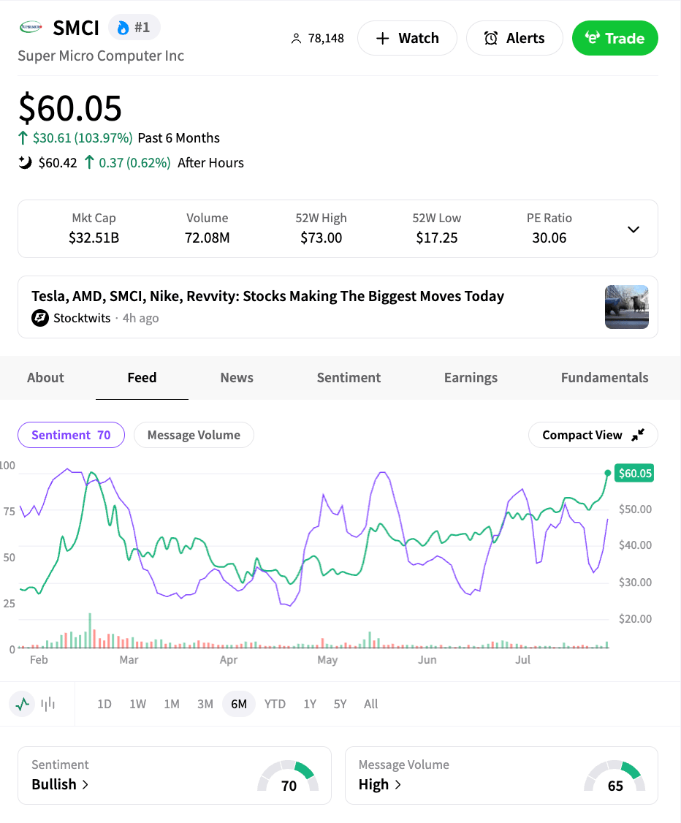681x823 pixels.
Task: Open the biggest moves news headline
Action: (x=267, y=296)
